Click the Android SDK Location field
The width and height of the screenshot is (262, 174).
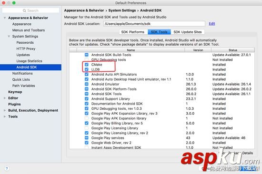[x=154, y=24]
